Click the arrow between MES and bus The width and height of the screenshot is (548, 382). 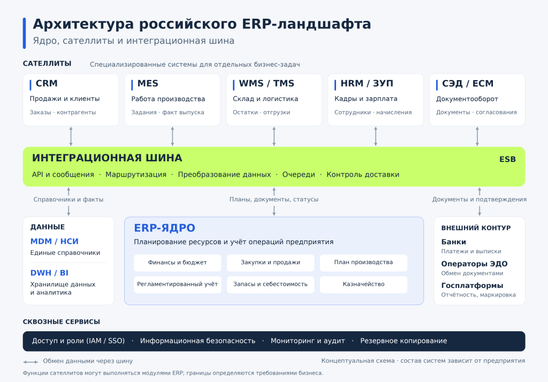tap(172, 136)
